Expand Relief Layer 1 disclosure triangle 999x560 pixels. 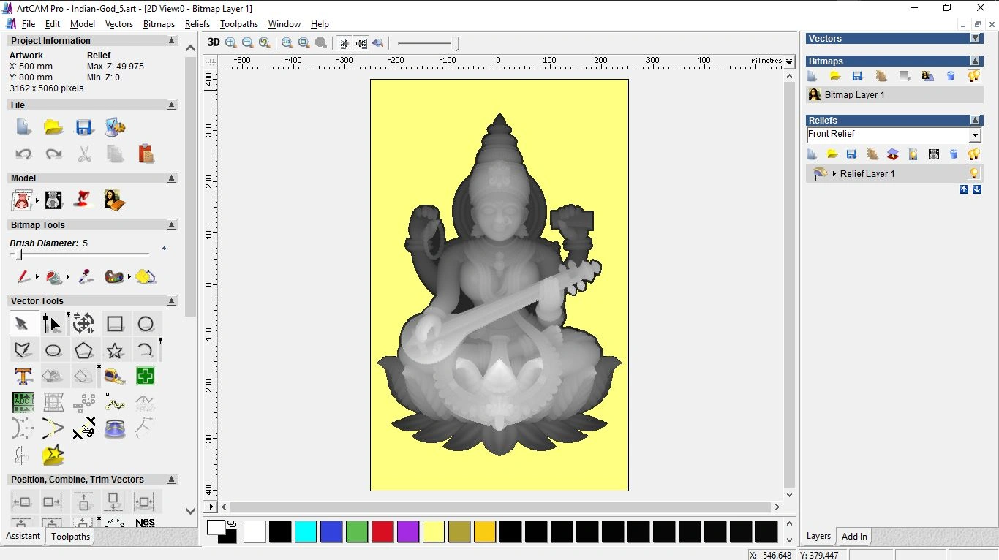(834, 174)
